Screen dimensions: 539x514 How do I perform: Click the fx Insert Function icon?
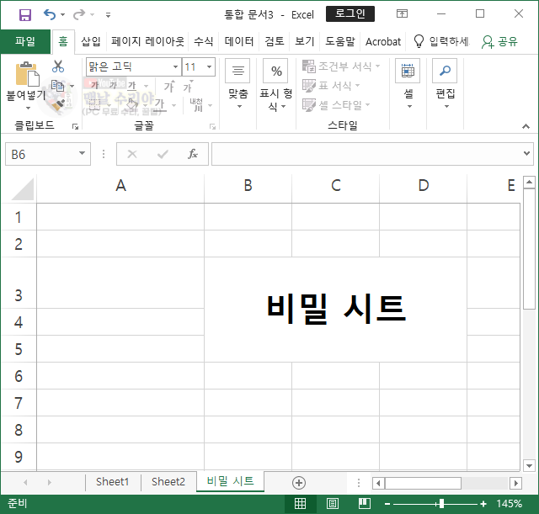pyautogui.click(x=193, y=154)
